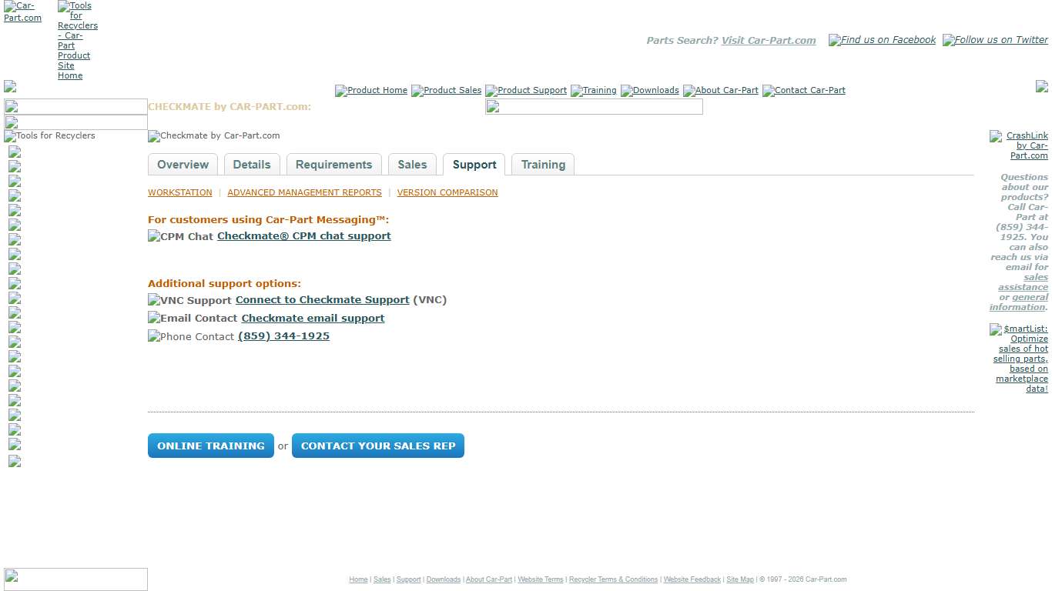This screenshot has width=1052, height=591.
Task: Click the ONLINE TRAINING button
Action: pyautogui.click(x=210, y=446)
